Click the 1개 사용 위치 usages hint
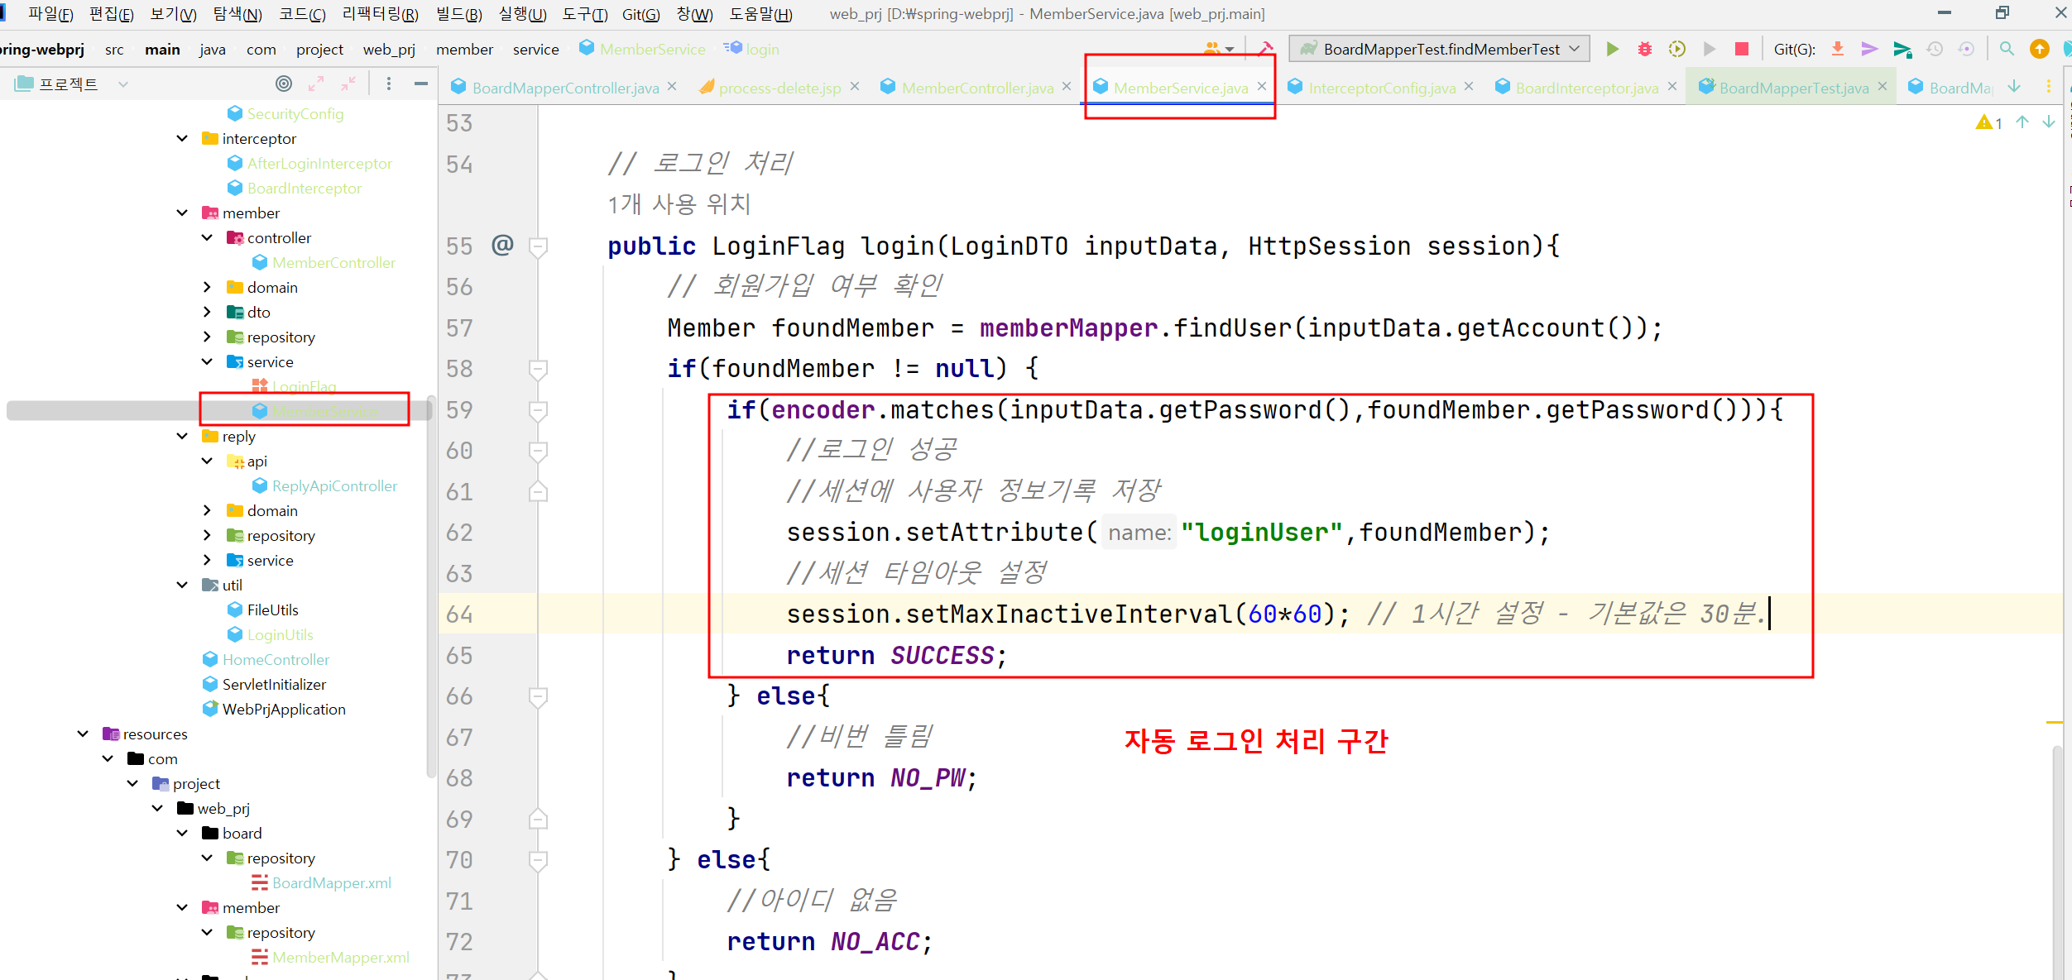The width and height of the screenshot is (2072, 980). coord(679,203)
